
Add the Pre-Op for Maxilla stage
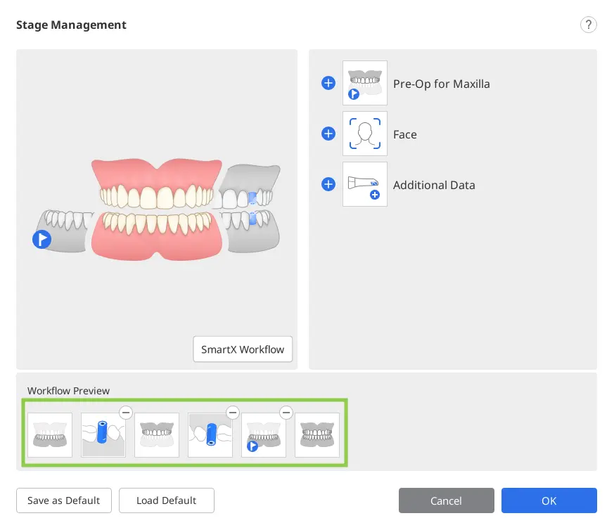point(328,83)
